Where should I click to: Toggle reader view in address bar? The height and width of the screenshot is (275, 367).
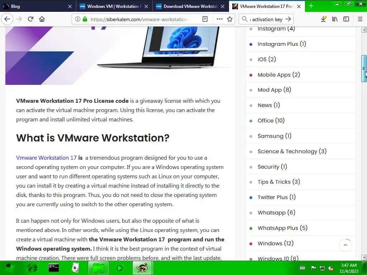205,19
